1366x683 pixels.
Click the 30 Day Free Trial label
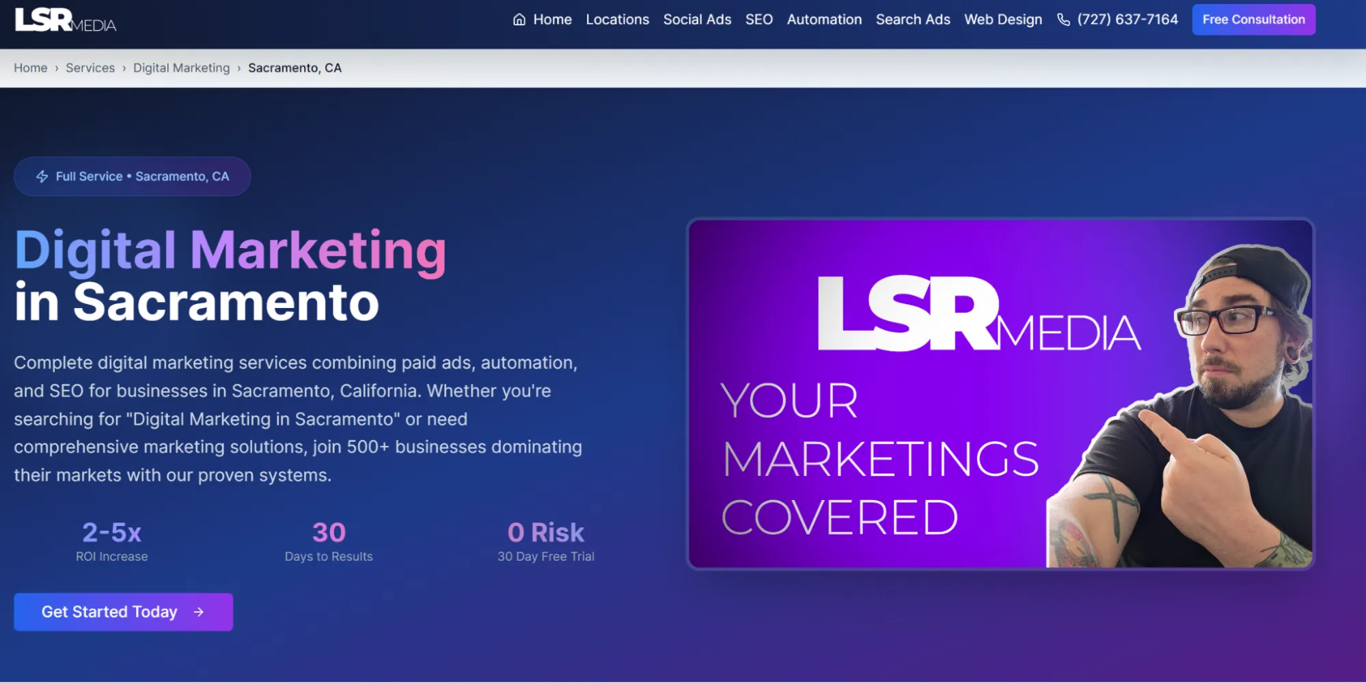pyautogui.click(x=546, y=557)
